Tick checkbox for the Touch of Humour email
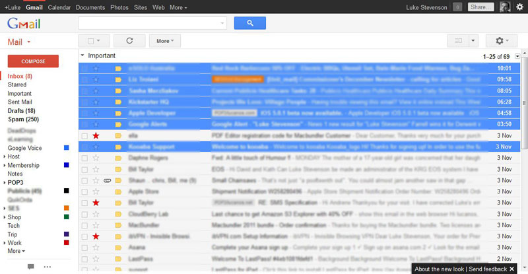 pyautogui.click(x=84, y=158)
